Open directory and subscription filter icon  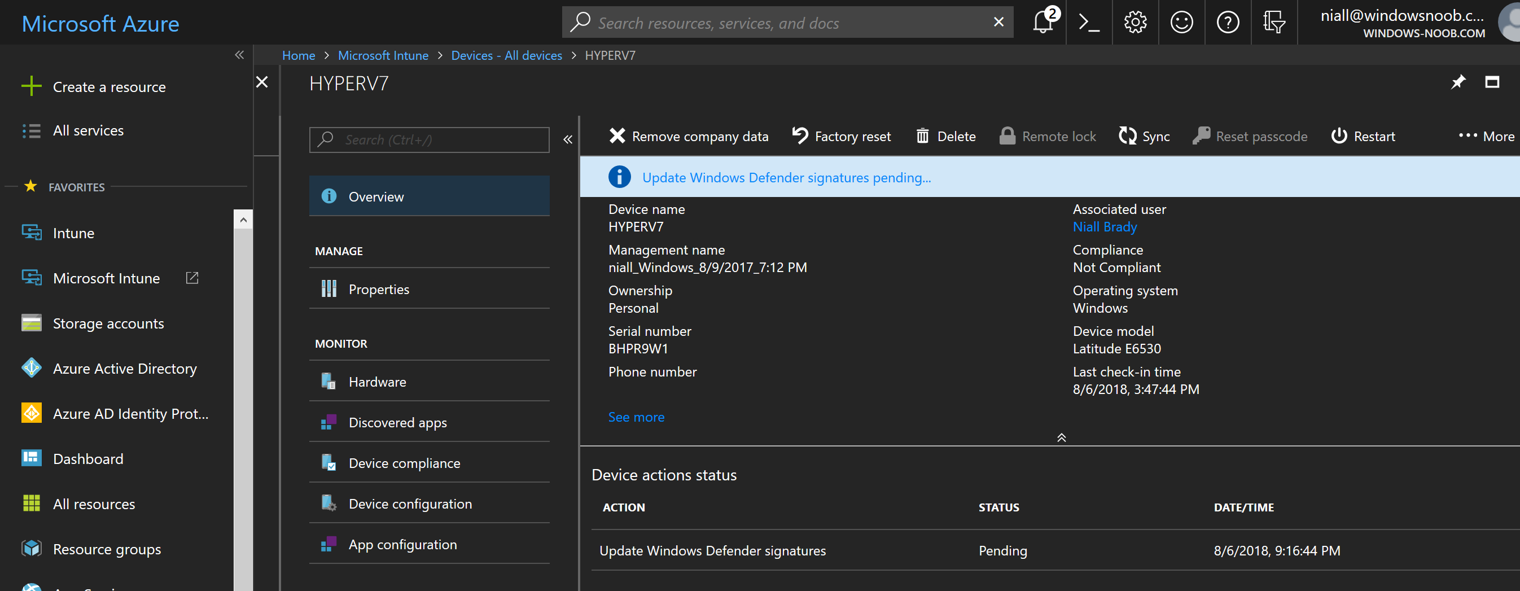click(x=1274, y=22)
